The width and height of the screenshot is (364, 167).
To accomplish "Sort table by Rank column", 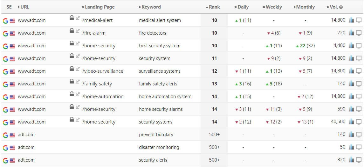I will [x=214, y=7].
